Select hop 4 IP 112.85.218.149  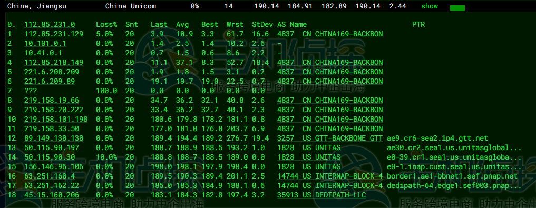tap(54, 63)
